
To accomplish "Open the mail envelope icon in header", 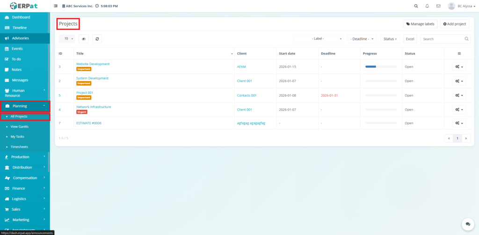I will [x=438, y=6].
